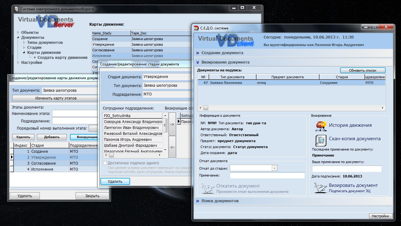Click the Стадия документа field with Утверждение
The width and height of the screenshot is (401, 226).
[167, 77]
